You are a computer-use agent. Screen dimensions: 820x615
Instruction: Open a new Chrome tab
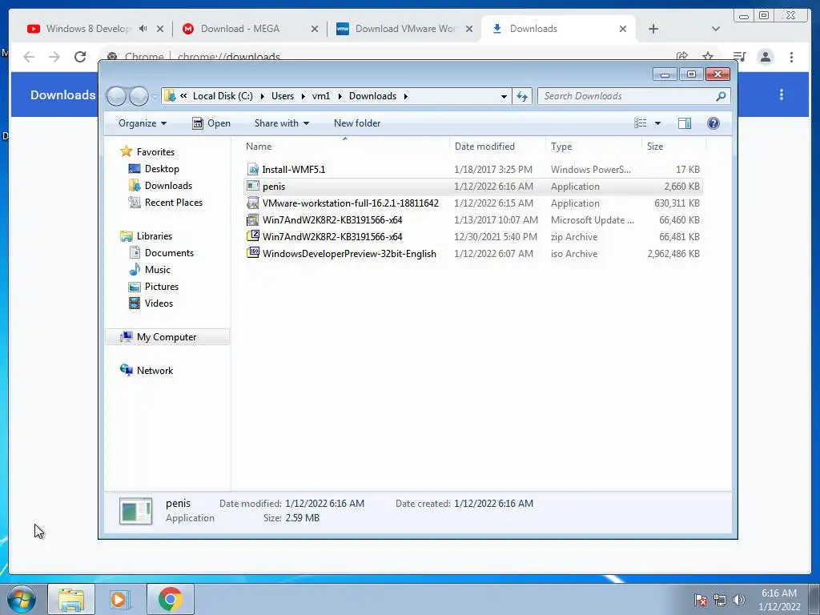tap(653, 29)
